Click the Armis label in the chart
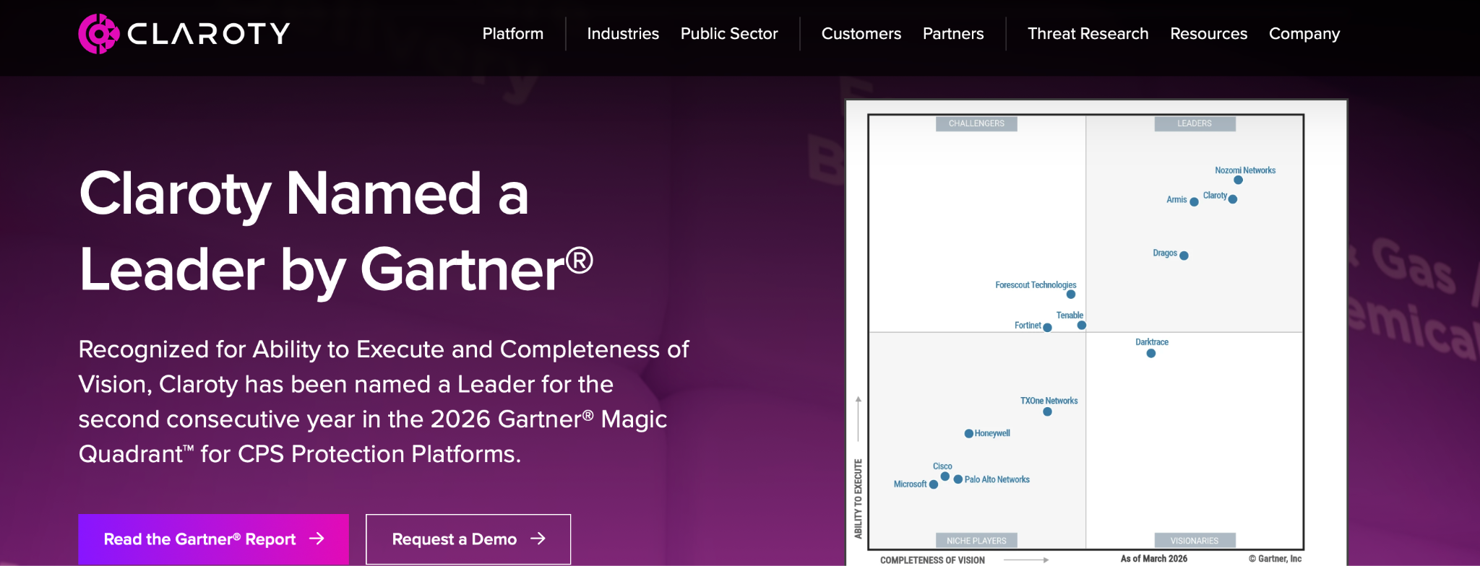This screenshot has width=1480, height=566. pyautogui.click(x=1176, y=199)
